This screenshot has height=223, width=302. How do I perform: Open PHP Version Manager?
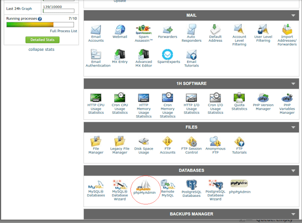(x=263, y=102)
